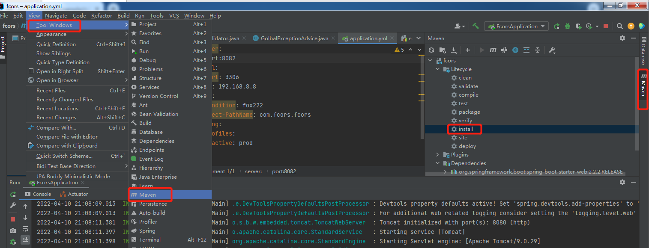649x248 pixels.
Task: Collapse the Lifecycle node in Maven
Action: [x=437, y=69]
